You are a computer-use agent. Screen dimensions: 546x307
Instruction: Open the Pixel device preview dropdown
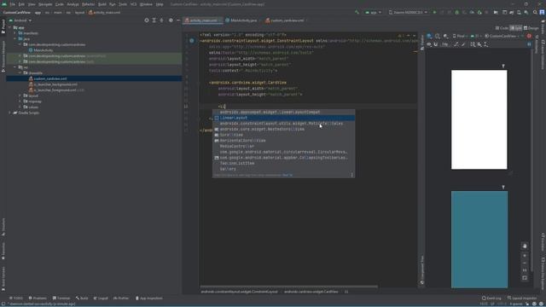460,36
